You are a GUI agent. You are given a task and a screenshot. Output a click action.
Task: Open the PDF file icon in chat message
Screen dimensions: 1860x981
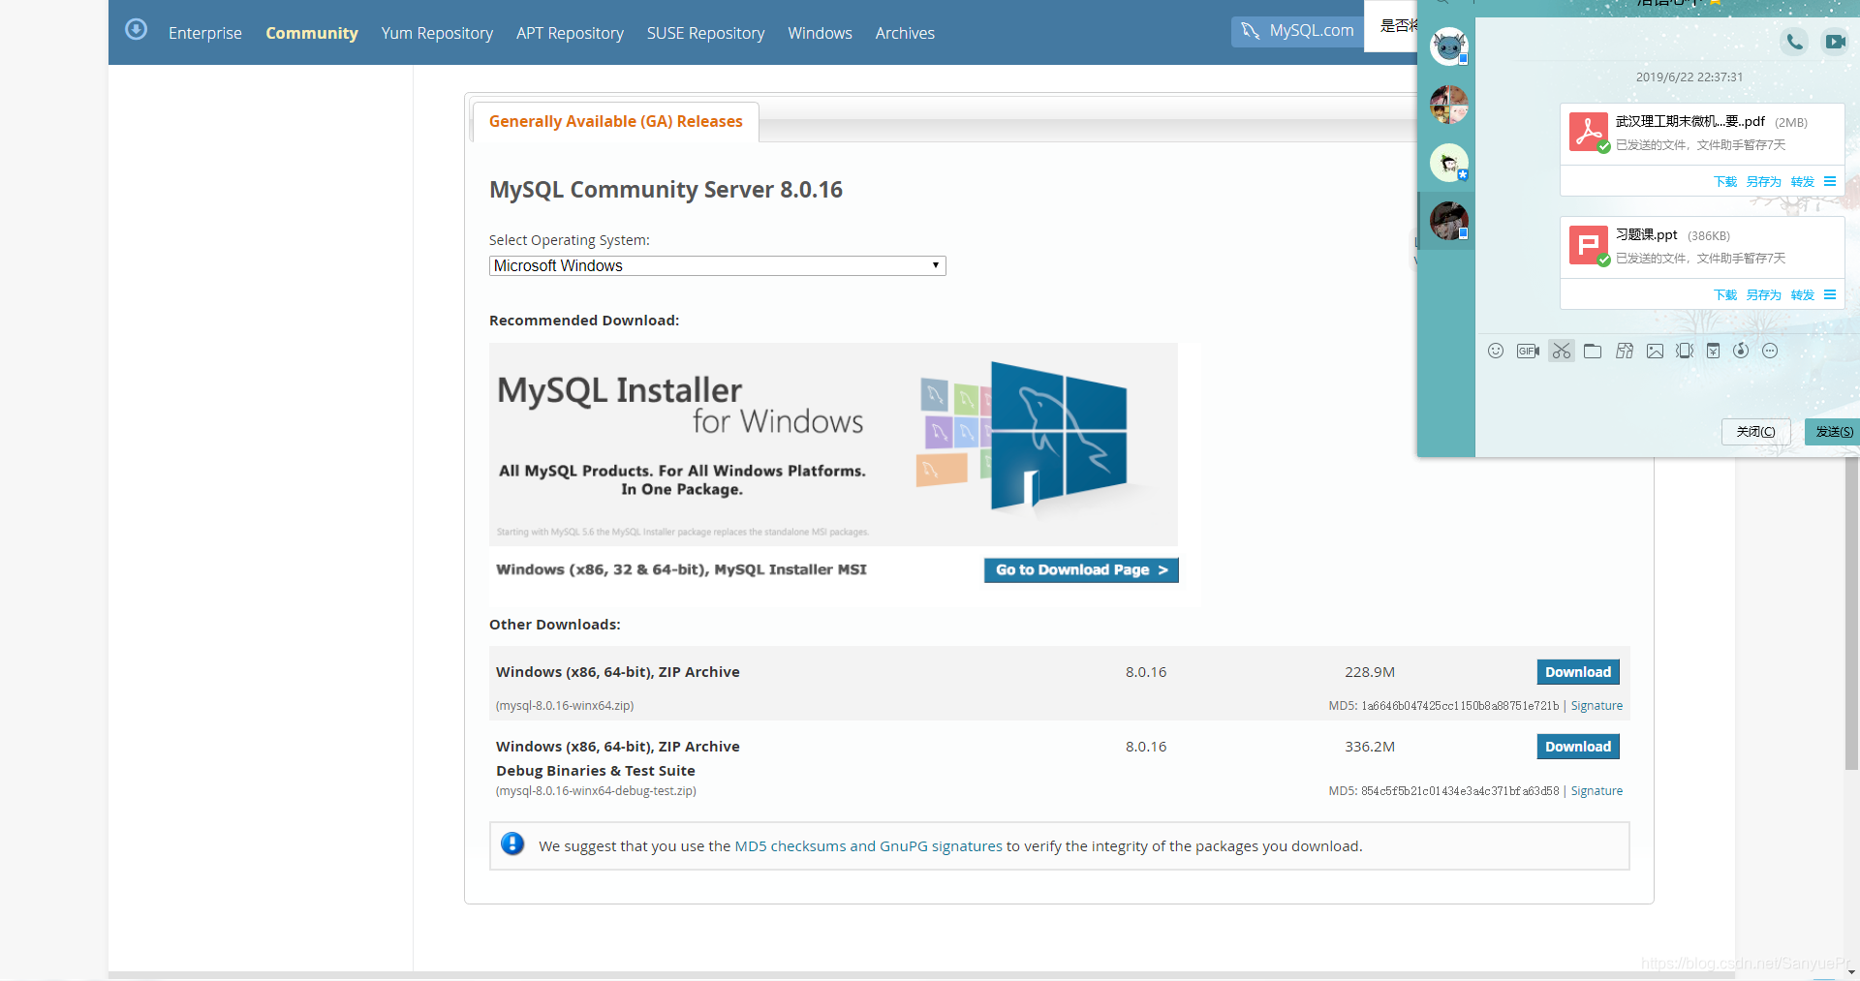pos(1589,132)
